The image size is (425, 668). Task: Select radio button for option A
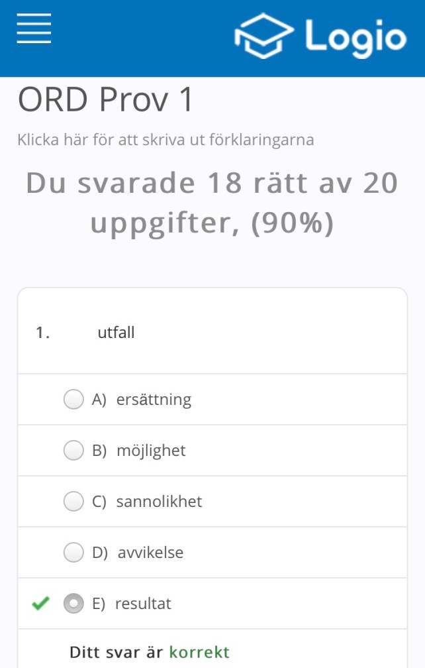[73, 400]
